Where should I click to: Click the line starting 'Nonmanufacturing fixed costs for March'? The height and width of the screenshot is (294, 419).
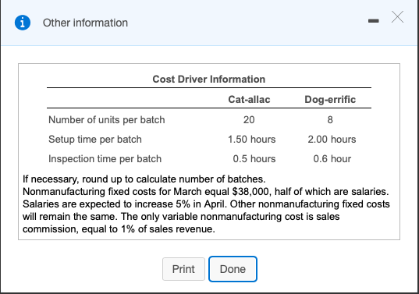click(206, 192)
